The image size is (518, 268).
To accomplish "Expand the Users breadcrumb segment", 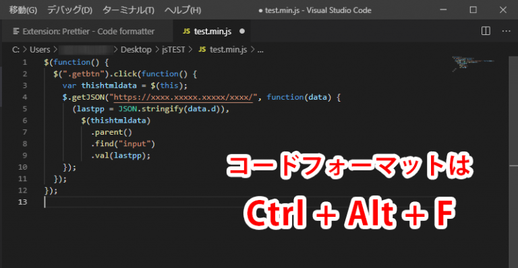I will pos(40,49).
